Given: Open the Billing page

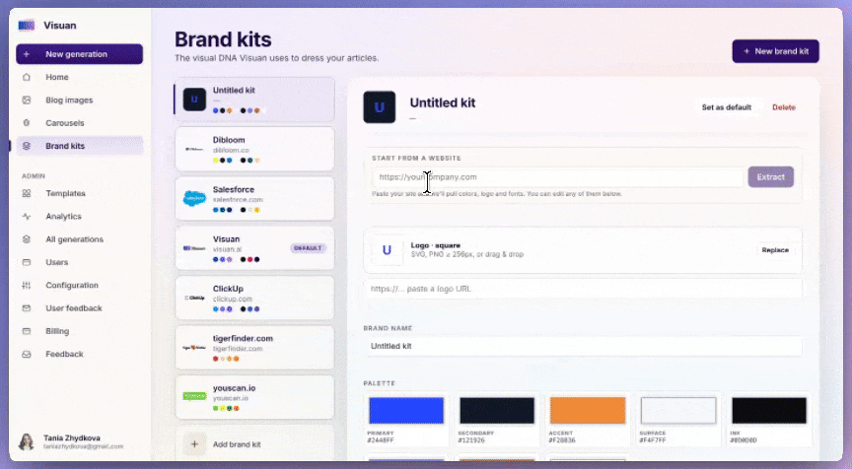Looking at the screenshot, I should 79,331.
